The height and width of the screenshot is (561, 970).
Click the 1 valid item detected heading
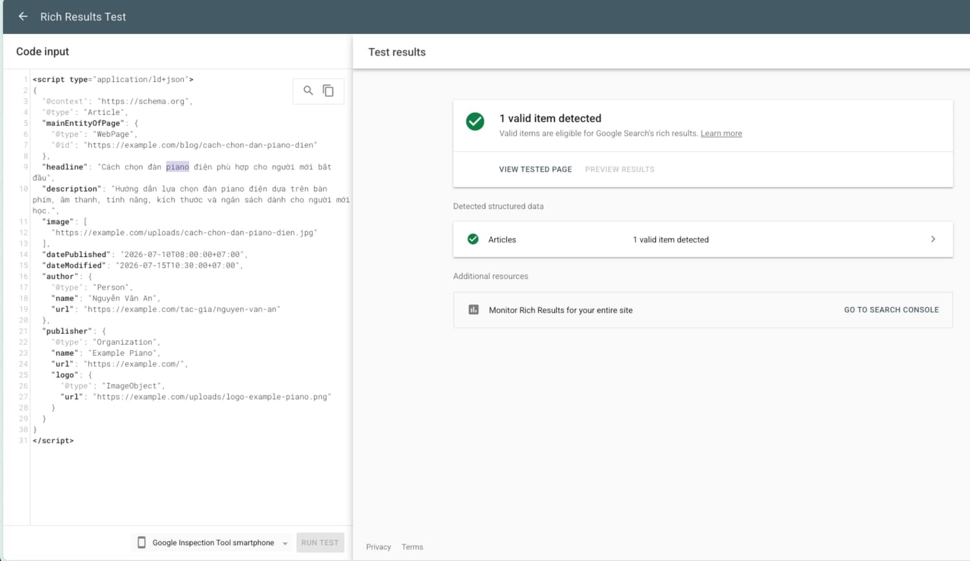(550, 118)
